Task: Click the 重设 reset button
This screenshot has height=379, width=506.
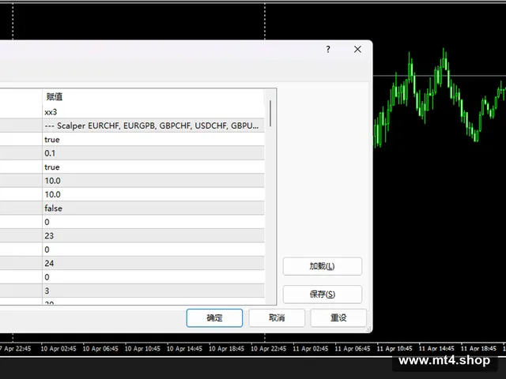Action: 338,317
